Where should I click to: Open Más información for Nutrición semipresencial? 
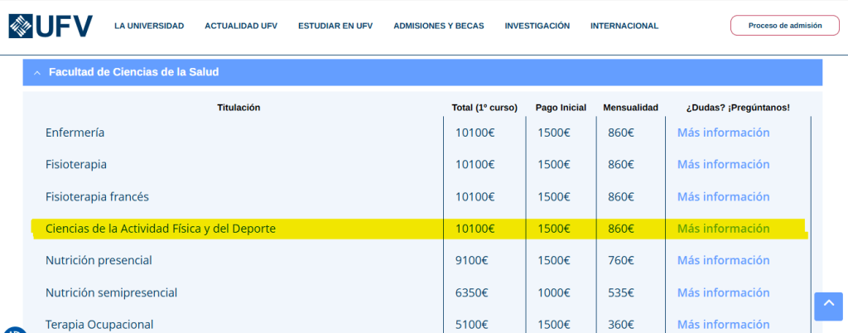[723, 293]
